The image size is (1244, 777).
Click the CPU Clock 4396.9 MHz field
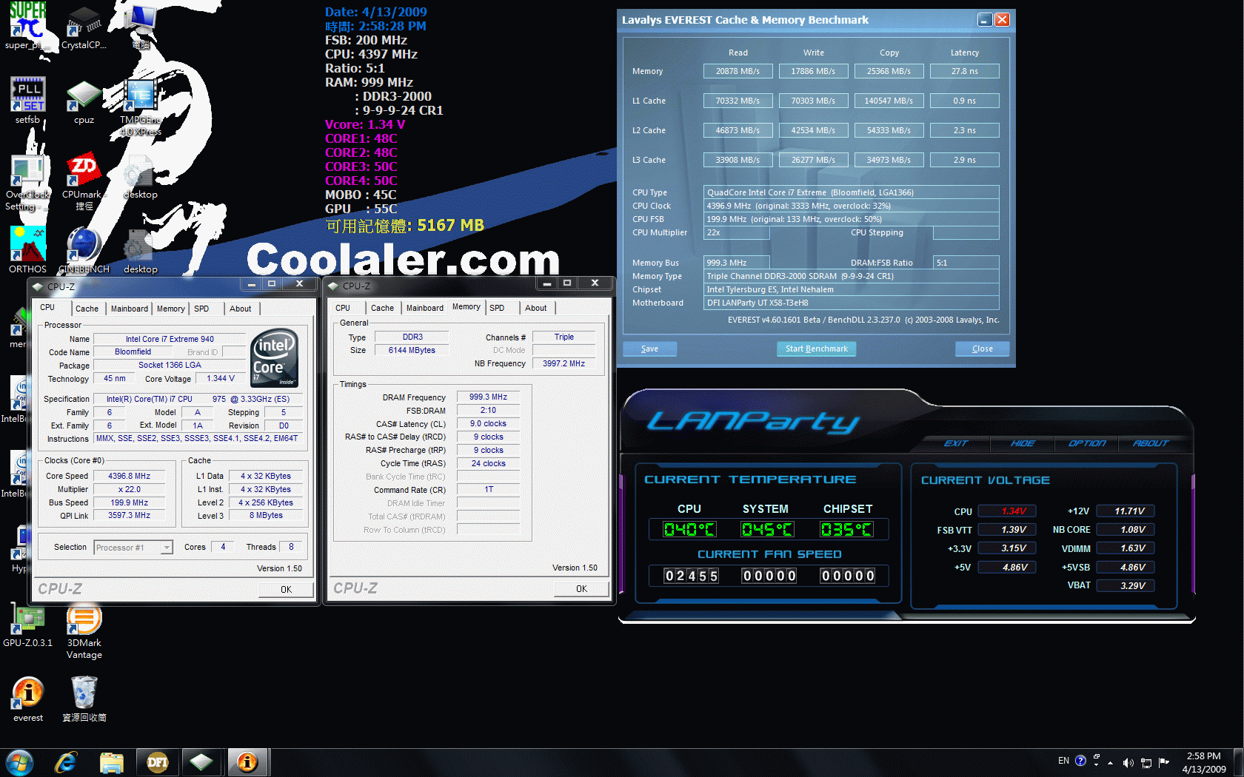click(852, 206)
